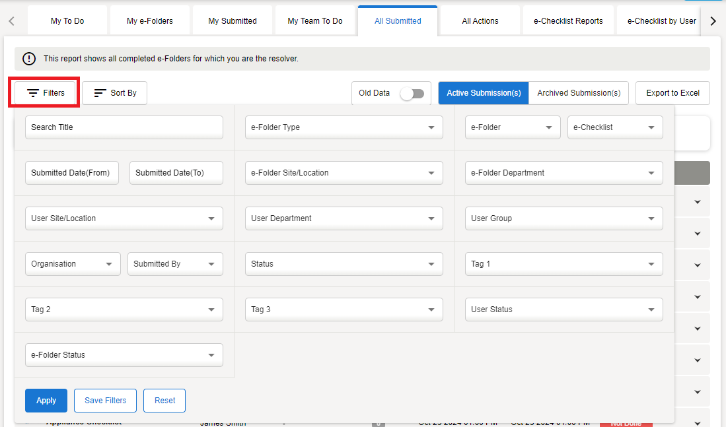726x427 pixels.
Task: Expand the Status dropdown
Action: point(344,264)
